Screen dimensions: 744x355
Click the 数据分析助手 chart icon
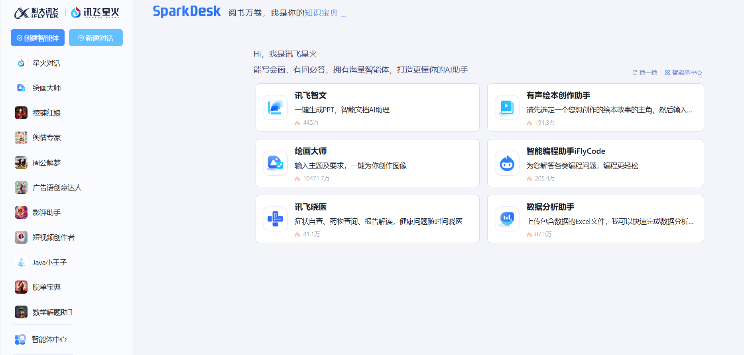(507, 219)
